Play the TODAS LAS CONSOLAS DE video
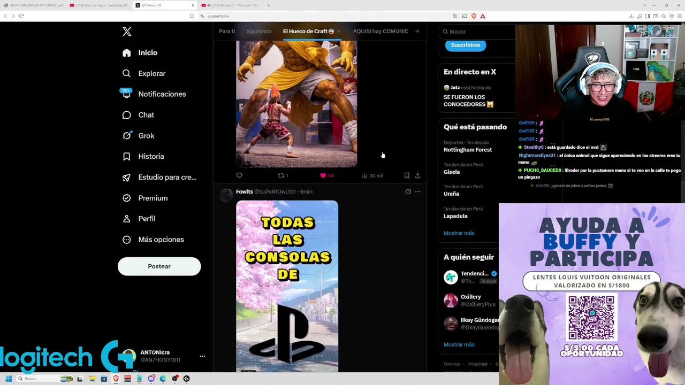This screenshot has height=385, width=685. pos(287,286)
